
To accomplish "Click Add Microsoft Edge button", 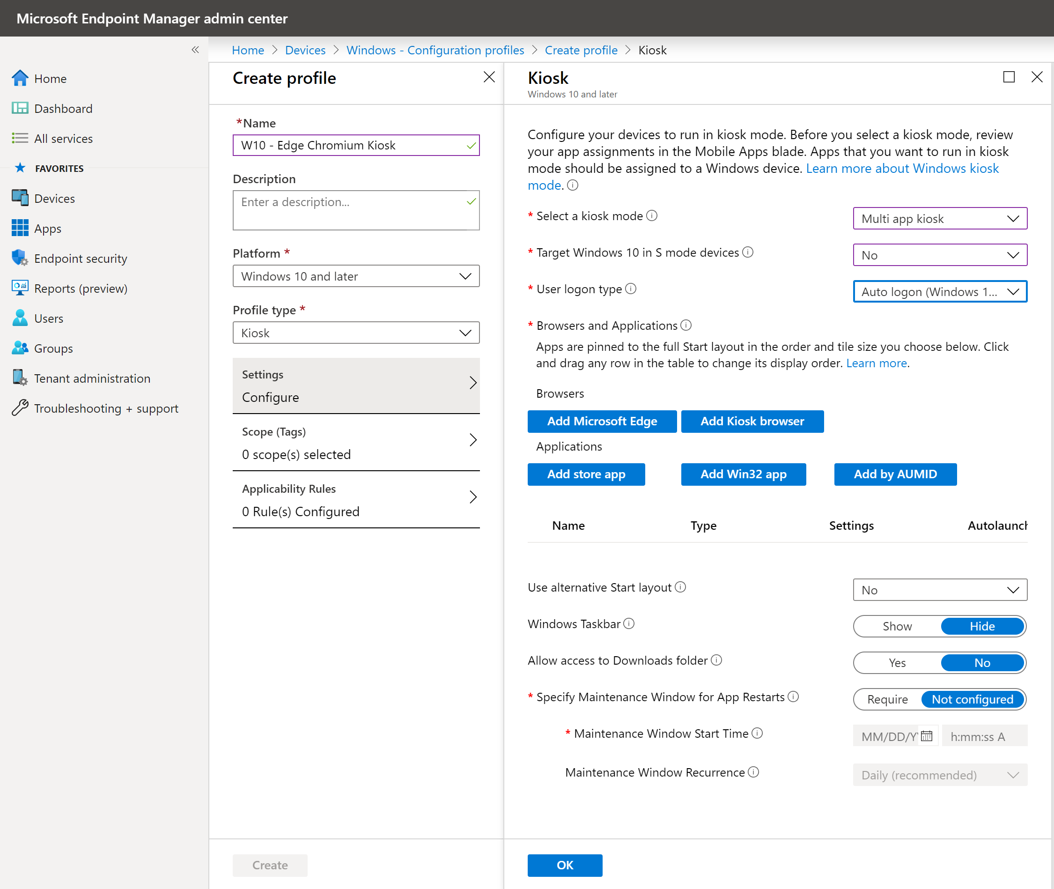I will [x=602, y=421].
